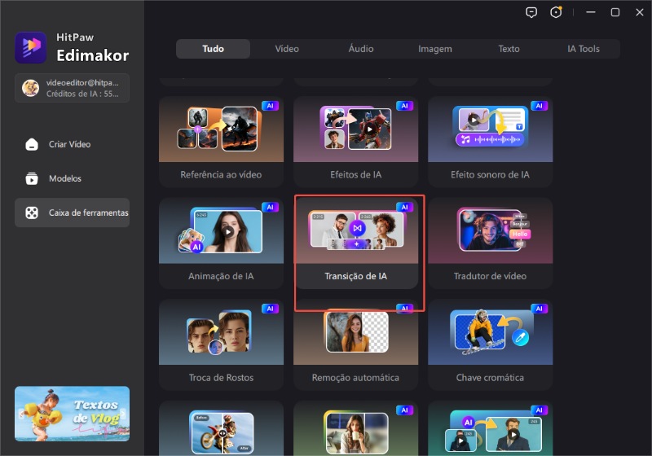Click AI badge on Troca de Rostos card

pyautogui.click(x=271, y=309)
